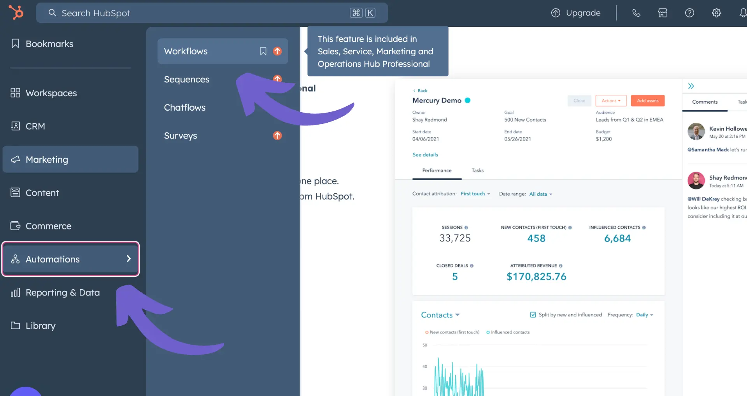Click the @Samantha Mack mention
Viewport: 747px width, 396px height.
click(x=708, y=149)
